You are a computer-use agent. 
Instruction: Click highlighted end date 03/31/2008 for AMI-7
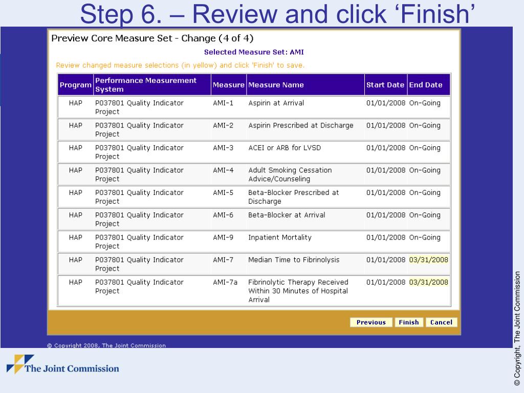pos(428,259)
